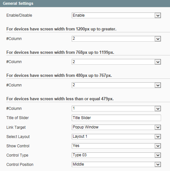Focus the Title of Slider text field
The height and width of the screenshot is (171, 170).
(116, 118)
